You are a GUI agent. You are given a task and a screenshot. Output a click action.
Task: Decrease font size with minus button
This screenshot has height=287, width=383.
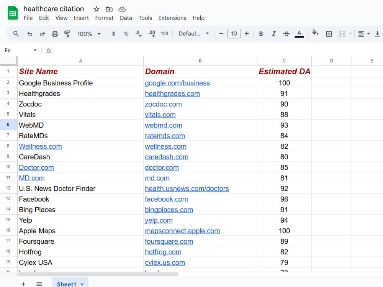click(221, 34)
